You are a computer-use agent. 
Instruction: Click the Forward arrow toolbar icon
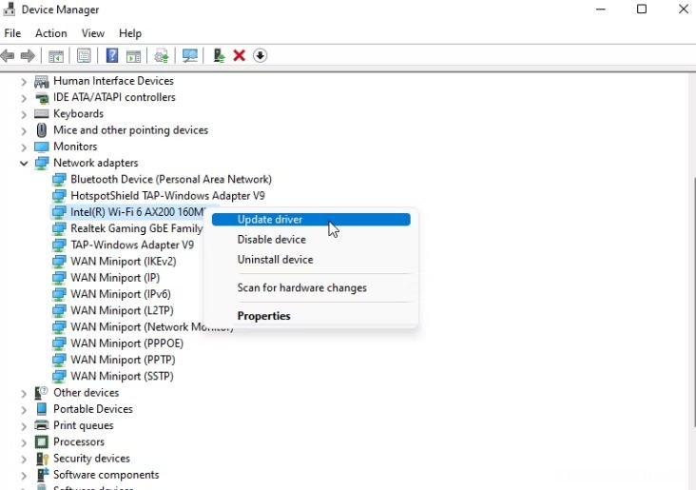[x=28, y=56]
